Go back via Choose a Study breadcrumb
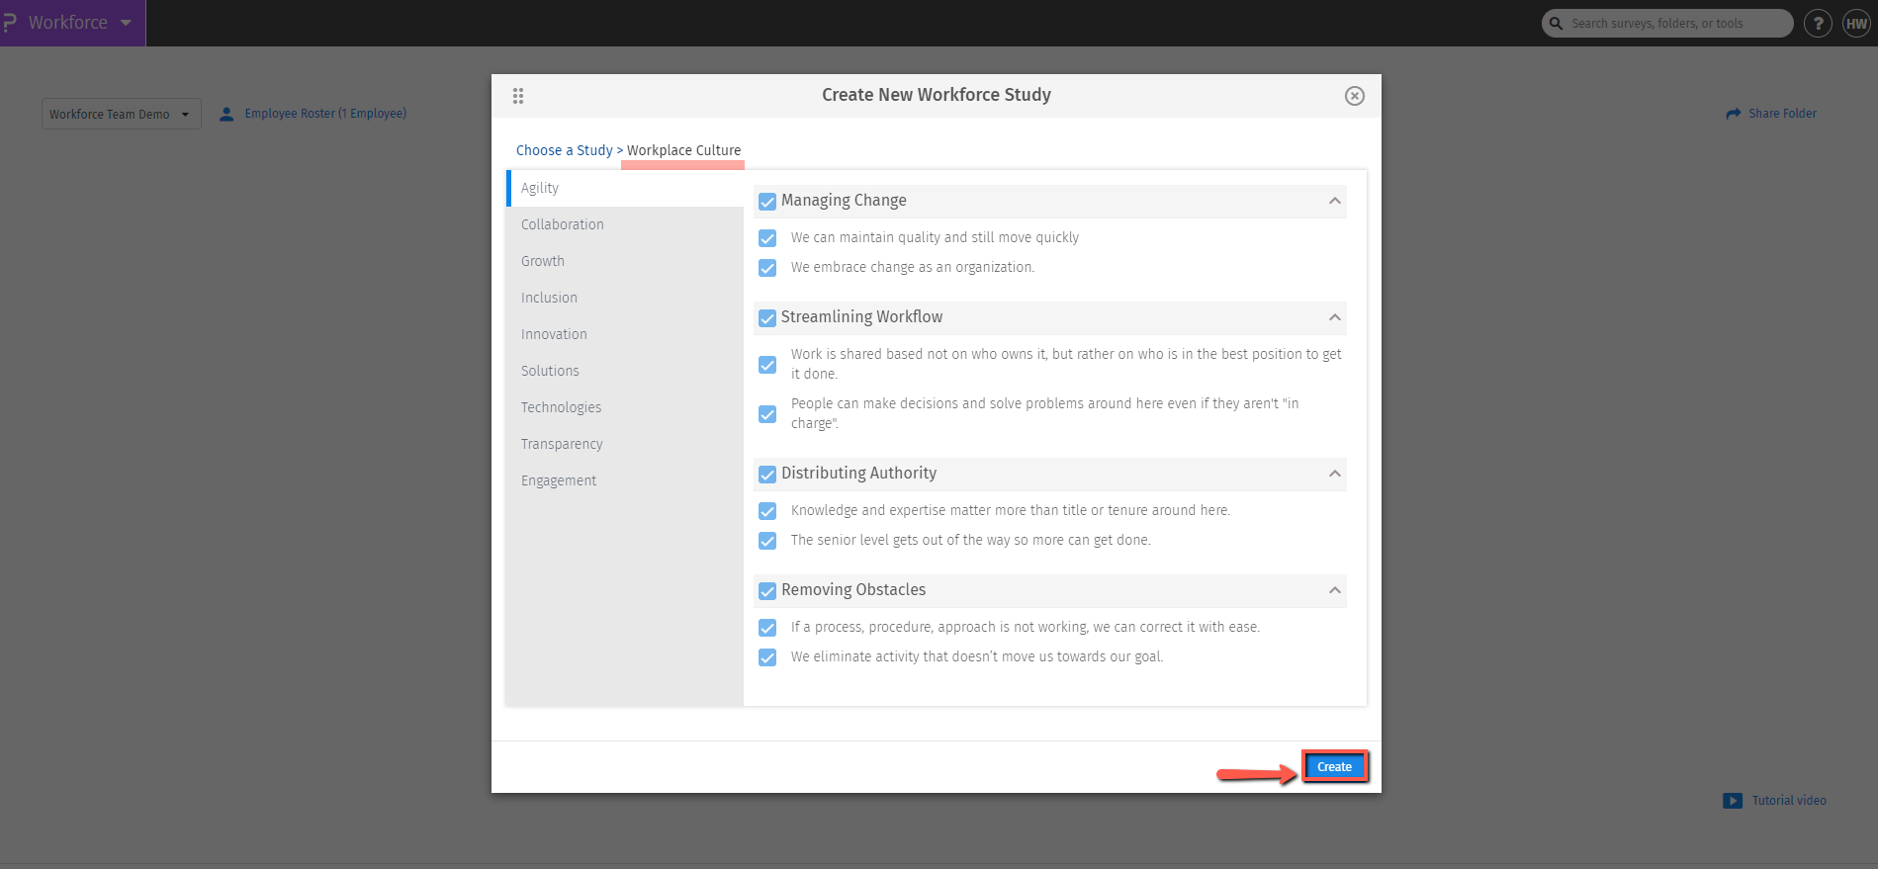Image resolution: width=1878 pixels, height=869 pixels. [565, 150]
